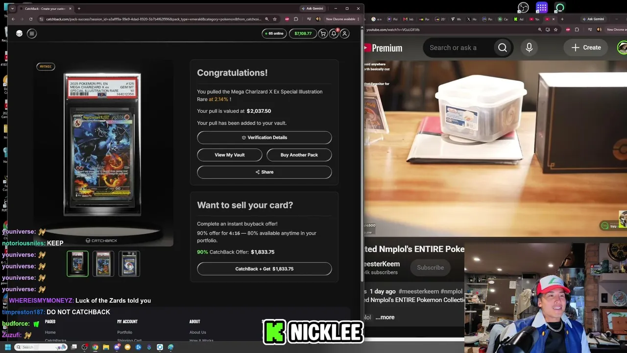The height and width of the screenshot is (353, 627).
Task: Open the YouTube Premium logo home
Action: tap(384, 48)
